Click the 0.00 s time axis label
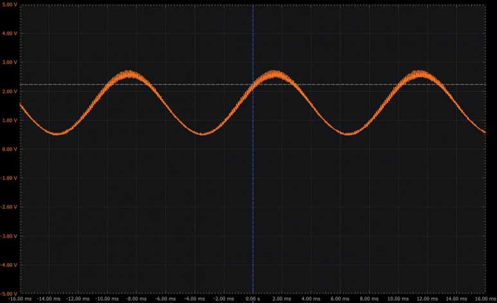 tap(253, 299)
